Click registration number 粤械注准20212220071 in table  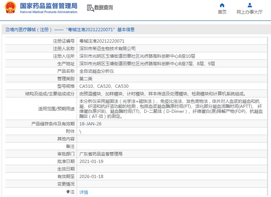tap(102, 41)
